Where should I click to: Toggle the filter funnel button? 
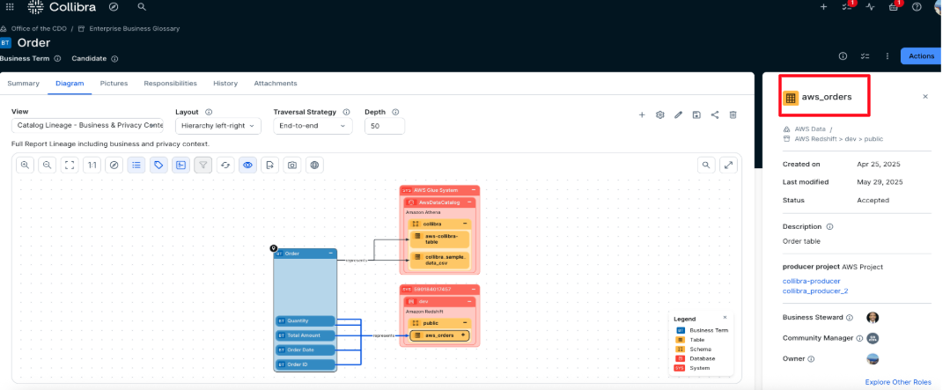click(203, 164)
